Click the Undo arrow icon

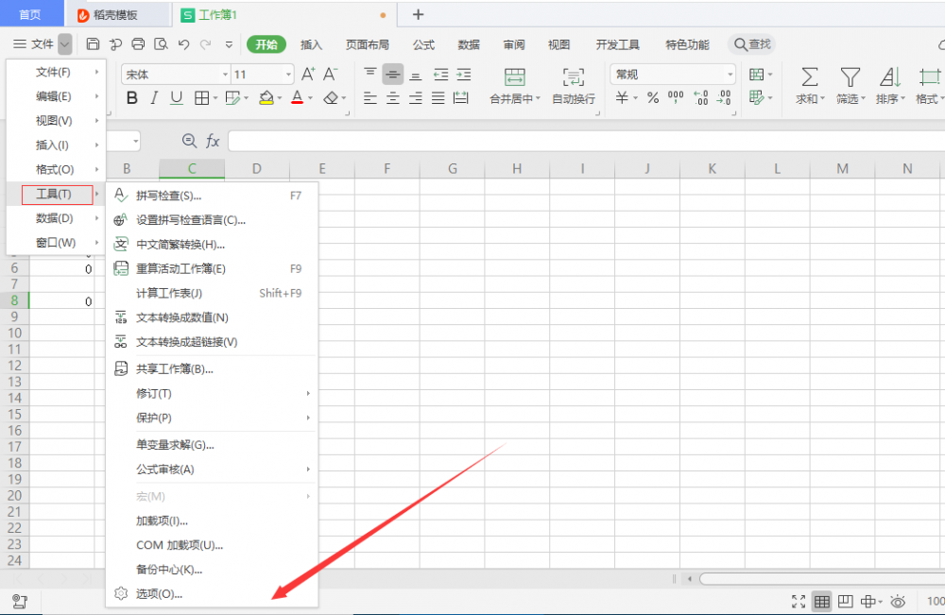[x=183, y=43]
